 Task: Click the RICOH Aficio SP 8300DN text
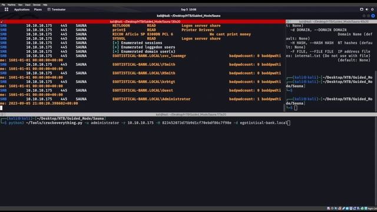tap(143, 34)
